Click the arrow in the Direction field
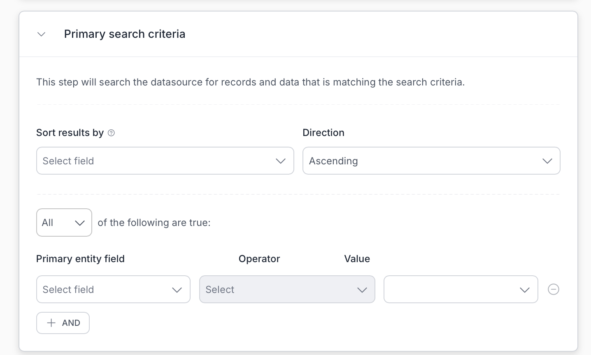Image resolution: width=591 pixels, height=355 pixels. point(547,161)
